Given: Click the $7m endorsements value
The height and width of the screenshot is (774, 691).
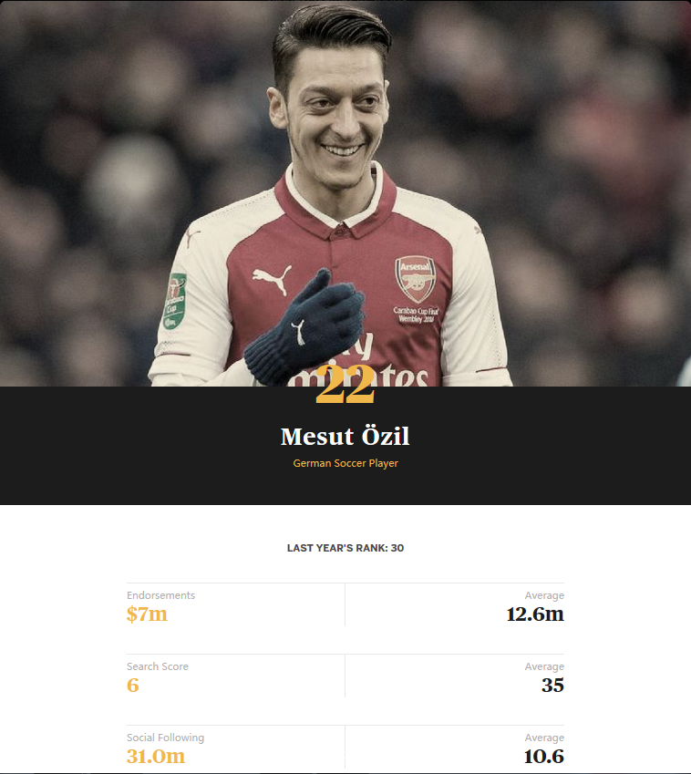Looking at the screenshot, I should tap(147, 614).
